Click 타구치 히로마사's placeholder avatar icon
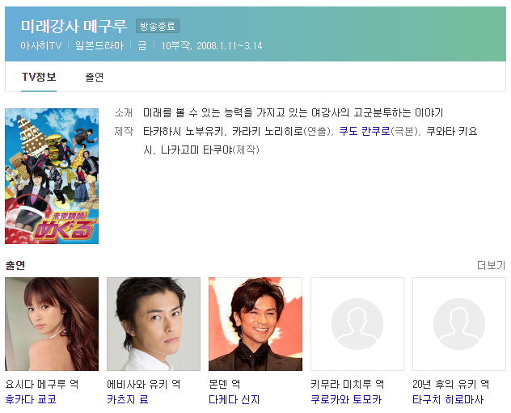Image resolution: width=511 pixels, height=413 pixels. point(459,324)
